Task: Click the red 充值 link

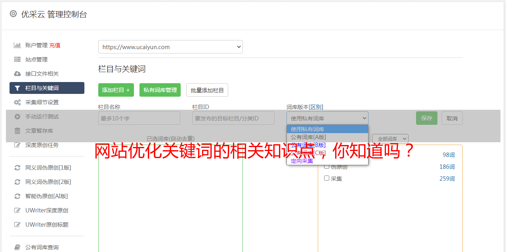Action: pos(55,45)
